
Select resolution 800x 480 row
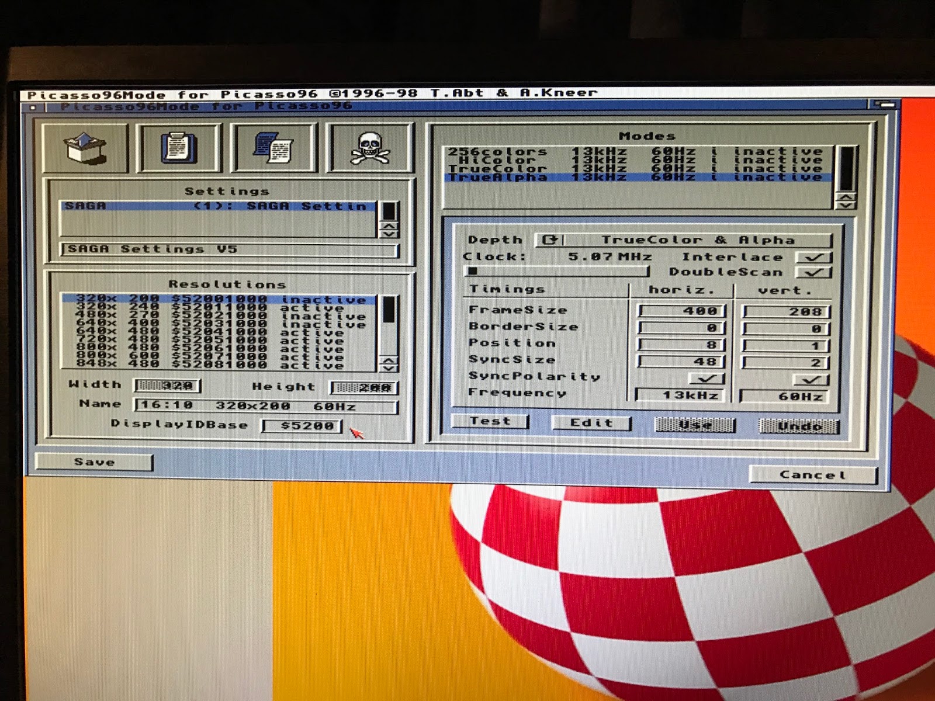tap(219, 348)
